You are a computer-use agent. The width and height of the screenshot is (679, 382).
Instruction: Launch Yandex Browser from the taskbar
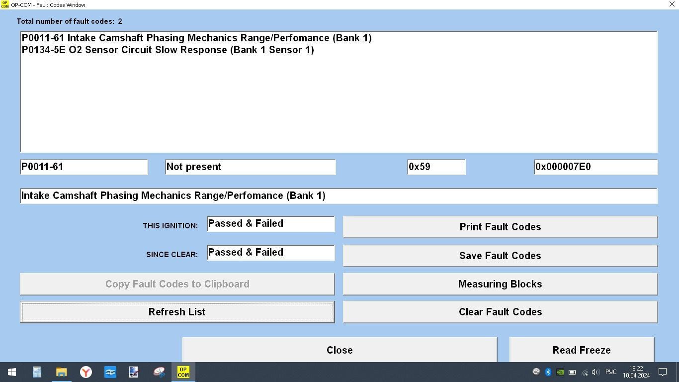point(85,372)
